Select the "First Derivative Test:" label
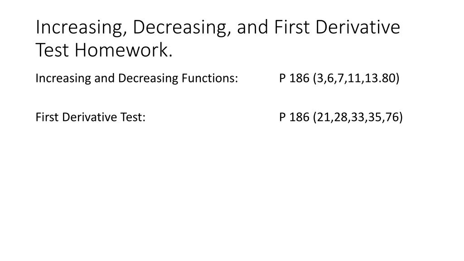464x261 pixels. [91, 117]
